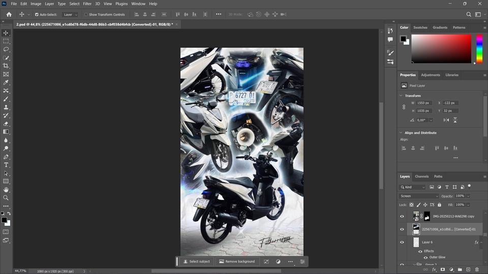Switch to the Channels tab

tap(421, 177)
